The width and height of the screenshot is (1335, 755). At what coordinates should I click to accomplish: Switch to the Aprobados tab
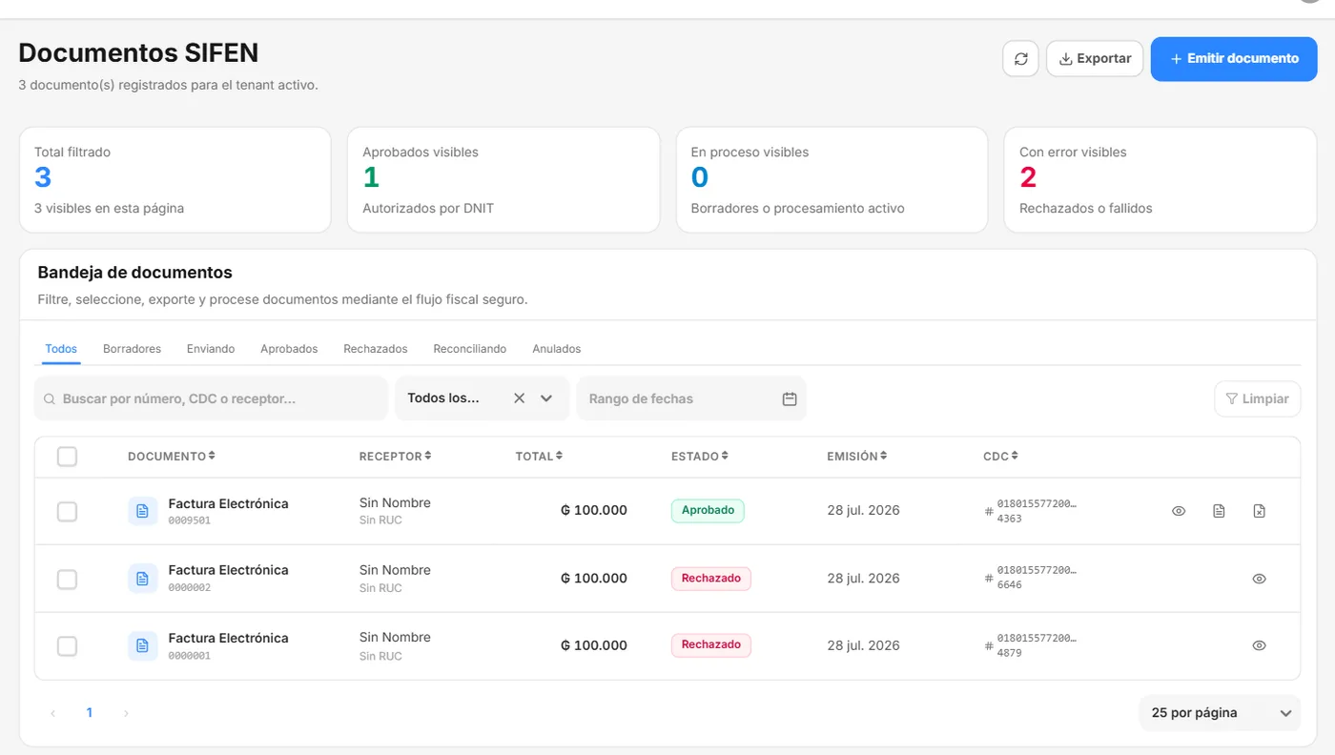[289, 349]
